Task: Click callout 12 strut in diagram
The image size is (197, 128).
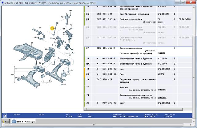Action: pyautogui.click(x=62, y=17)
